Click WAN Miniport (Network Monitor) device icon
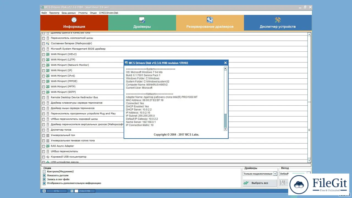The width and height of the screenshot is (352, 198). point(48,65)
